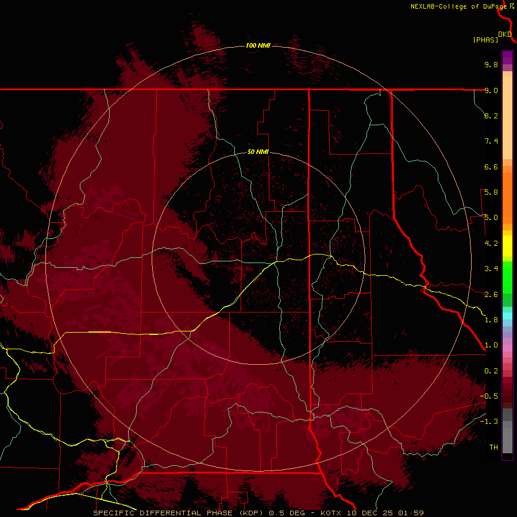Image resolution: width=517 pixels, height=517 pixels.
Task: Select the 1.0 legend value
Action: pos(491,345)
